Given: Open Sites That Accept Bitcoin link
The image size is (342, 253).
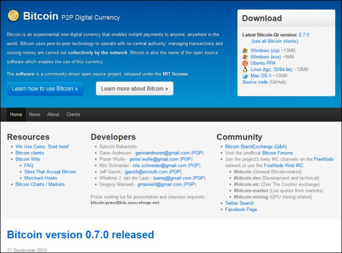Looking at the screenshot, I should click(50, 172).
